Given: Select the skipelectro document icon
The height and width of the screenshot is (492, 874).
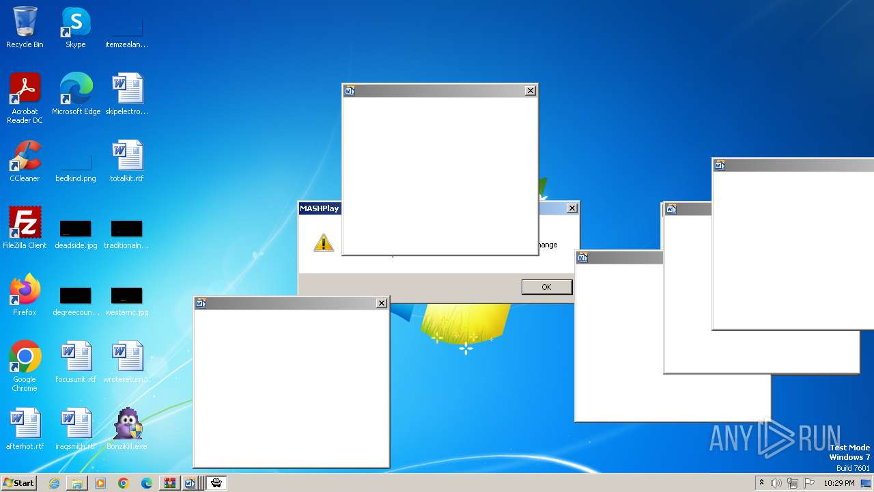Looking at the screenshot, I should [x=126, y=94].
